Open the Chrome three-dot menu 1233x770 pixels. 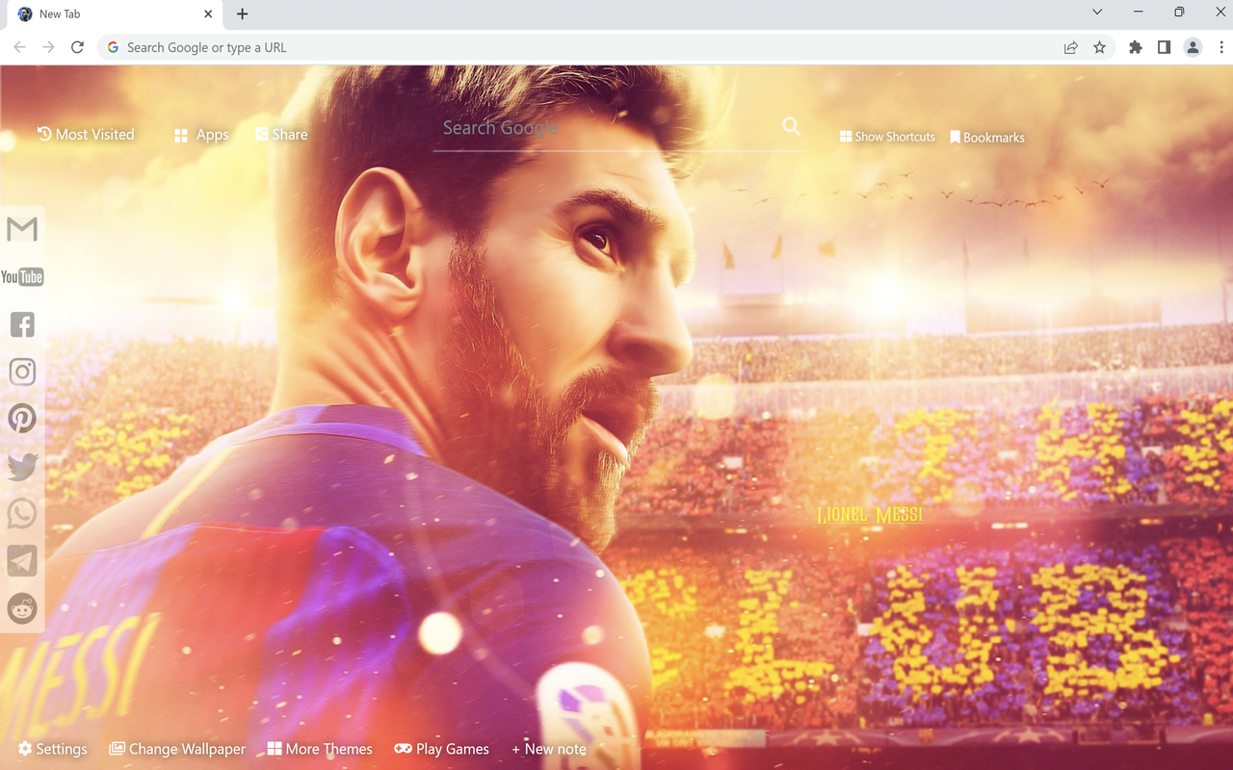[1221, 47]
